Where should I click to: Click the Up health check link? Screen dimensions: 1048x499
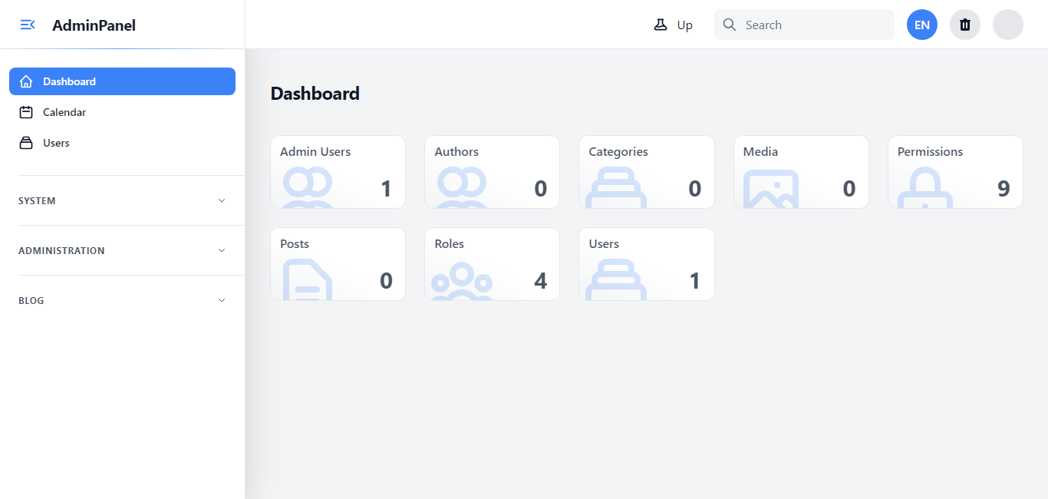click(685, 25)
